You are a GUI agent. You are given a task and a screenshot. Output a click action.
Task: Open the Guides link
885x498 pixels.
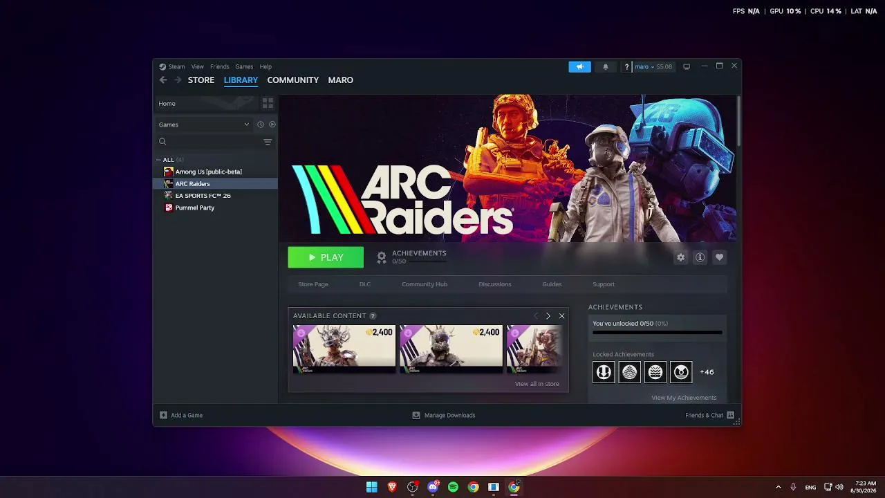[x=552, y=284]
